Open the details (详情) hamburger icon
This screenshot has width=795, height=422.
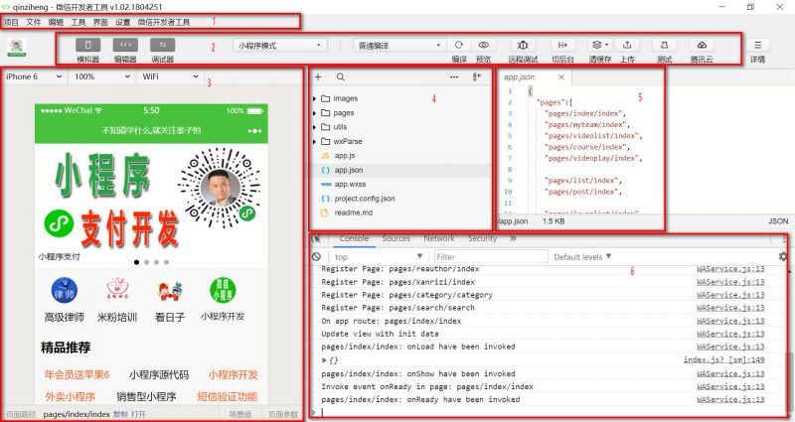(x=757, y=45)
